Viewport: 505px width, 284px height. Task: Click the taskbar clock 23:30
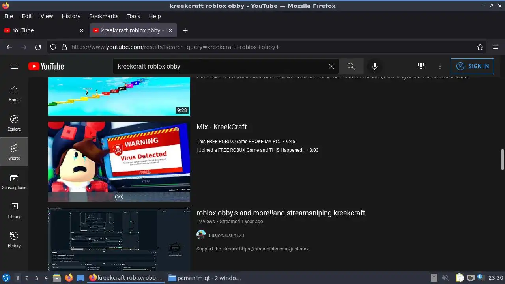496,278
